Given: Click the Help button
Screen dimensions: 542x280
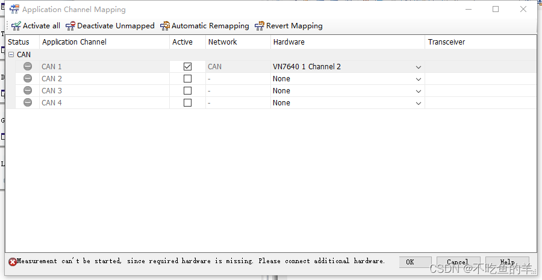Looking at the screenshot, I should click(x=507, y=262).
